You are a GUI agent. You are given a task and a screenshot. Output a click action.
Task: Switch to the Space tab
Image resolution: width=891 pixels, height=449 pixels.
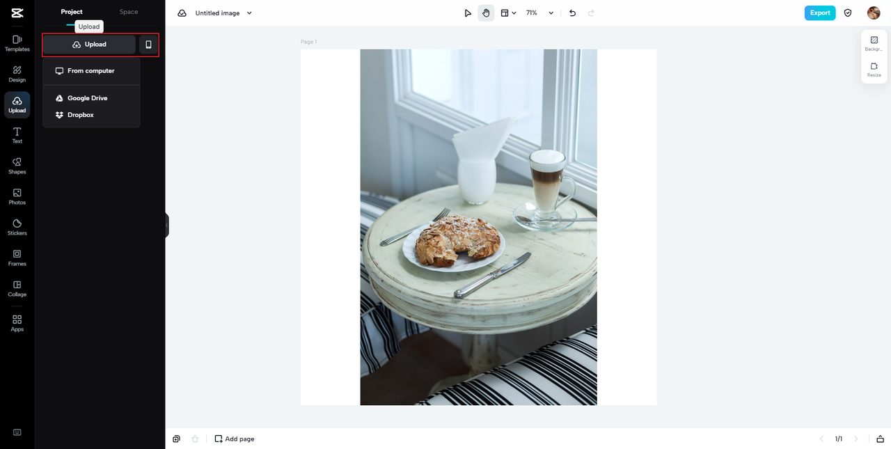pos(129,12)
